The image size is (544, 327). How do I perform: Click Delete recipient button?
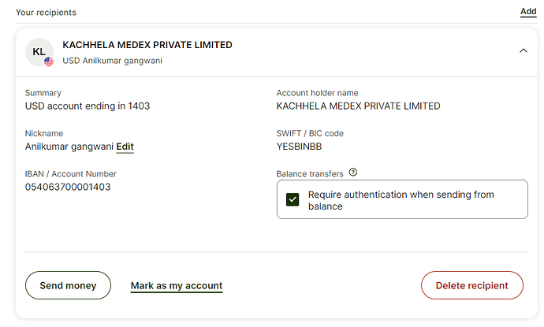click(471, 285)
